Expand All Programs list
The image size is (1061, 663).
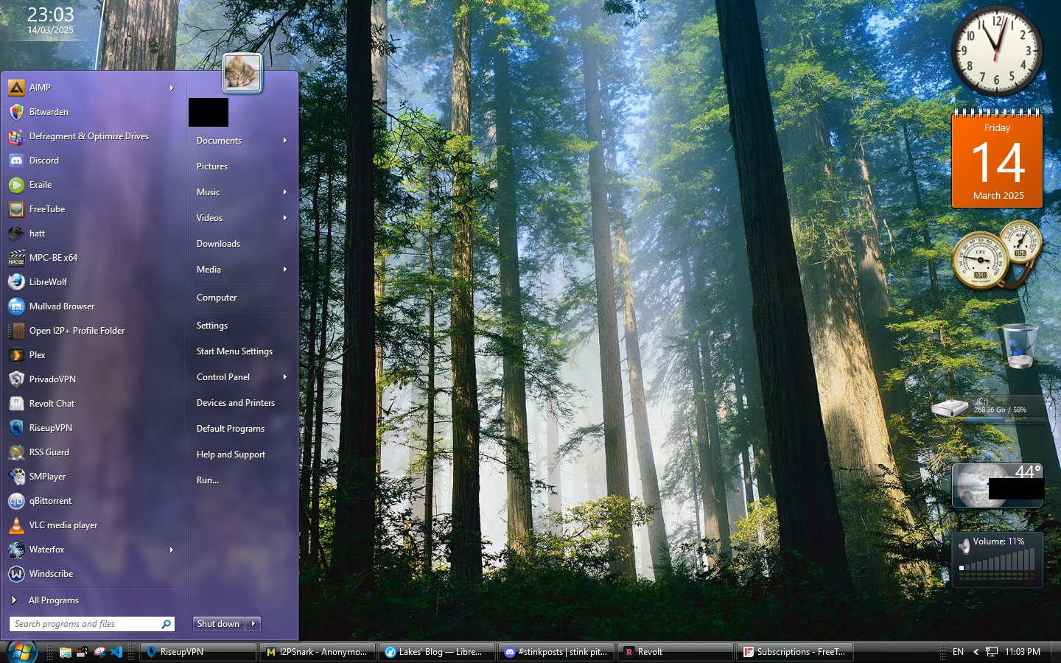tap(53, 600)
